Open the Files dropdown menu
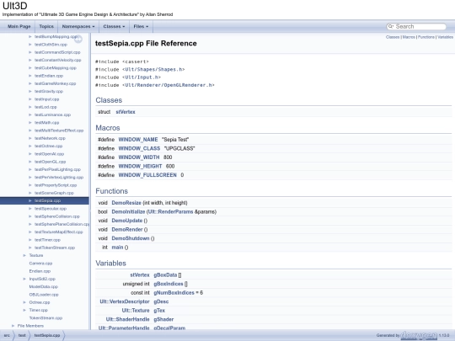This screenshot has width=455, height=341. coord(141,26)
